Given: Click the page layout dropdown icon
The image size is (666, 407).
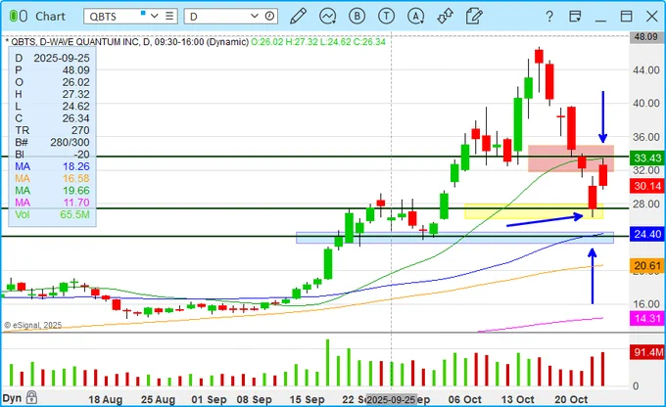Looking at the screenshot, I should pos(575,16).
